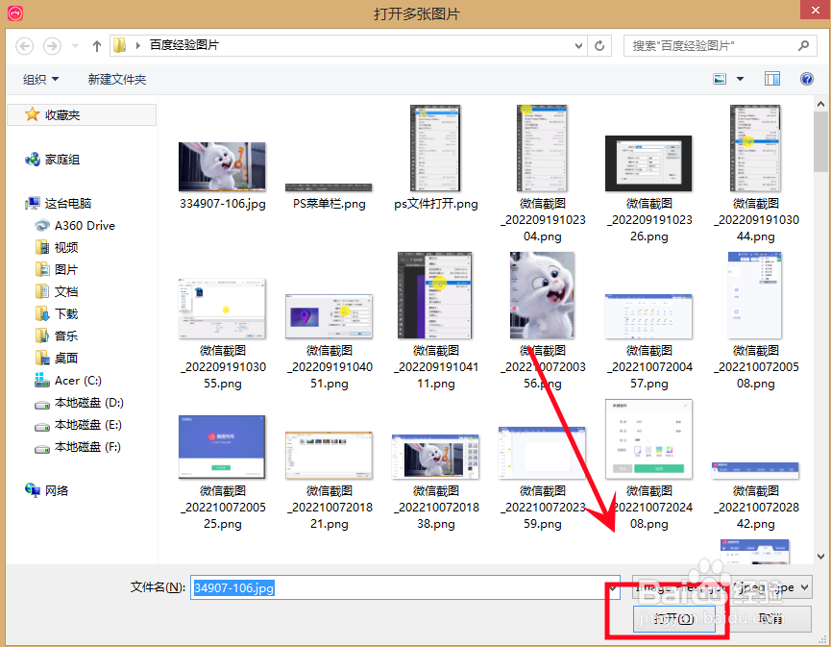Click the search magnifier icon in search box

801,45
